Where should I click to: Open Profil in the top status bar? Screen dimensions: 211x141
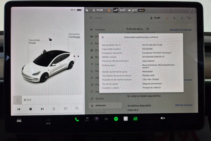(x=98, y=10)
